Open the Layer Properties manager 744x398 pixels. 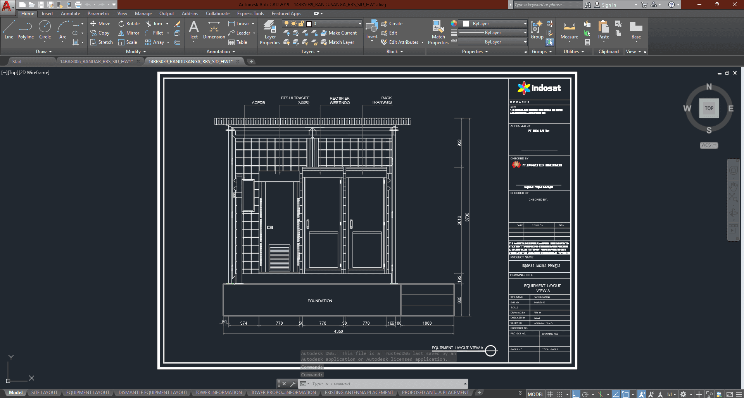point(270,33)
